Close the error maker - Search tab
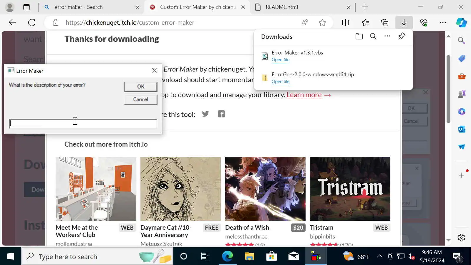This screenshot has width=471, height=265. point(137,7)
